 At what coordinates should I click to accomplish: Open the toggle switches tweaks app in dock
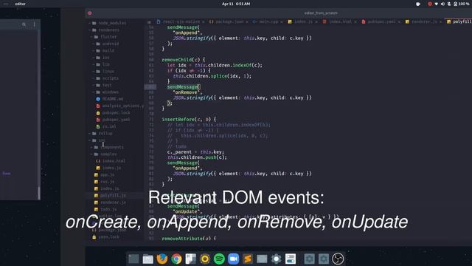[291, 259]
